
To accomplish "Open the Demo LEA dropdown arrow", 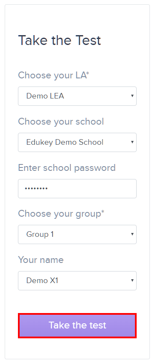I will 132,96.
